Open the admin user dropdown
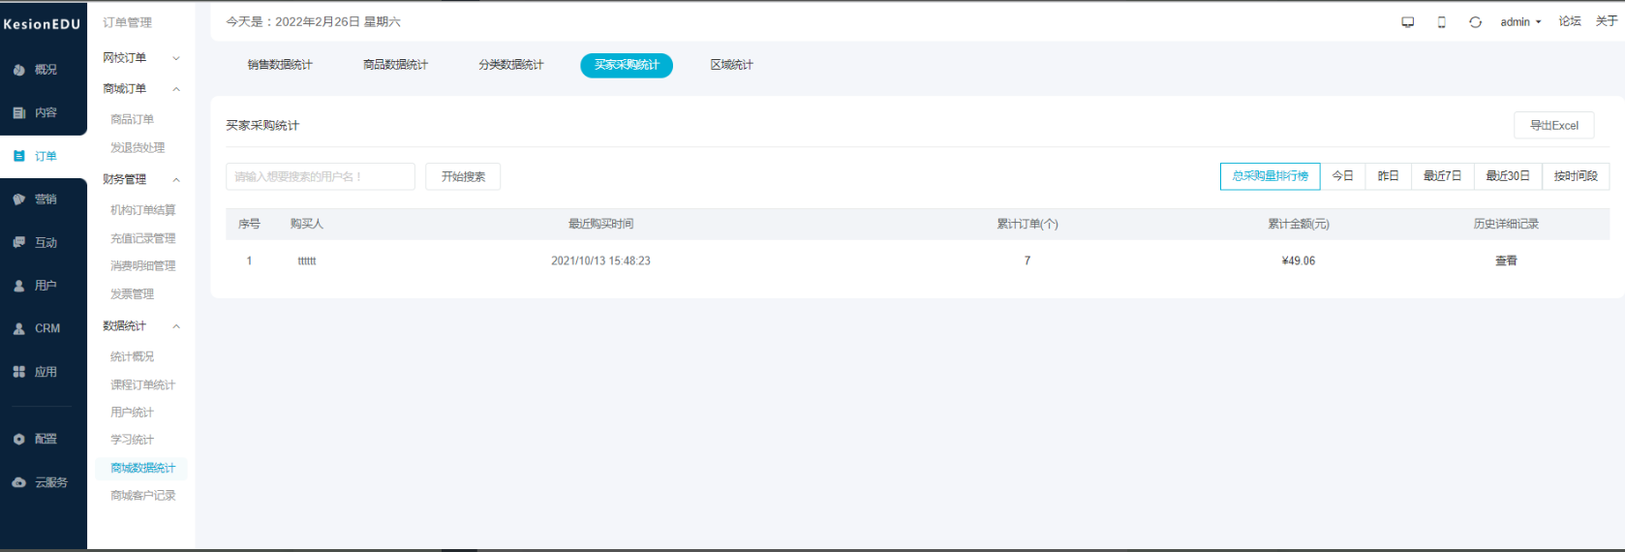Image resolution: width=1625 pixels, height=552 pixels. tap(1520, 22)
